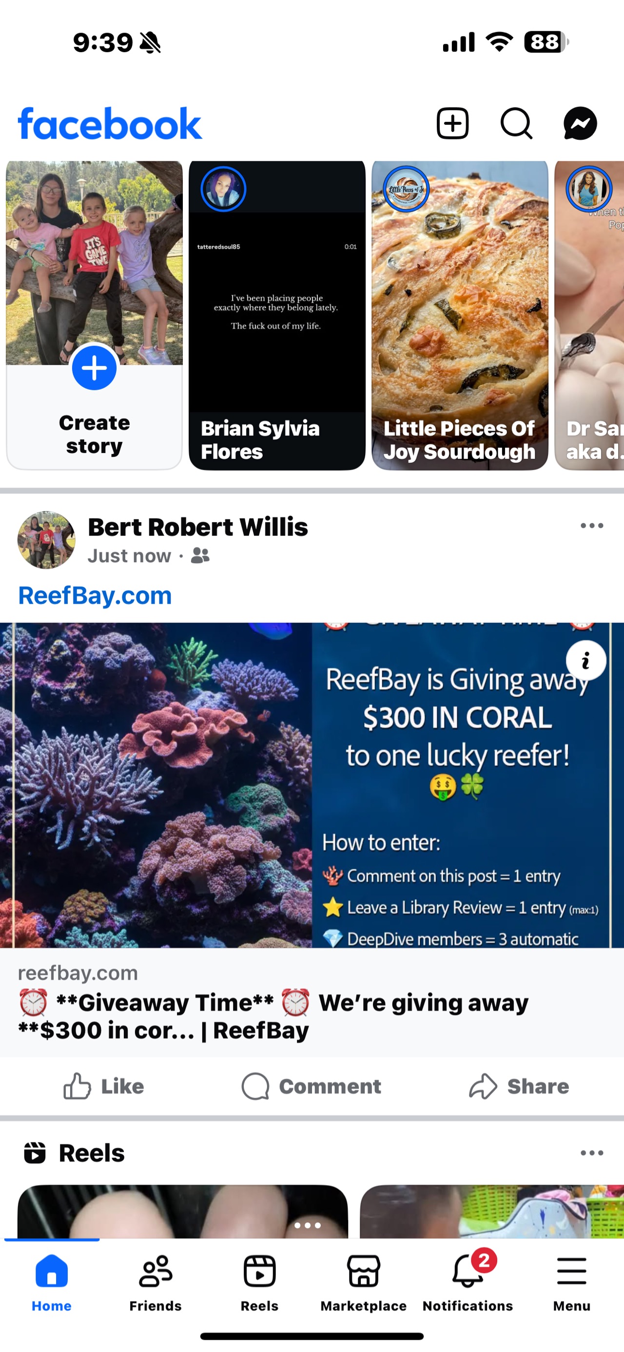Open the create post plus icon
Viewport: 624px width, 1352px height.
pos(452,124)
